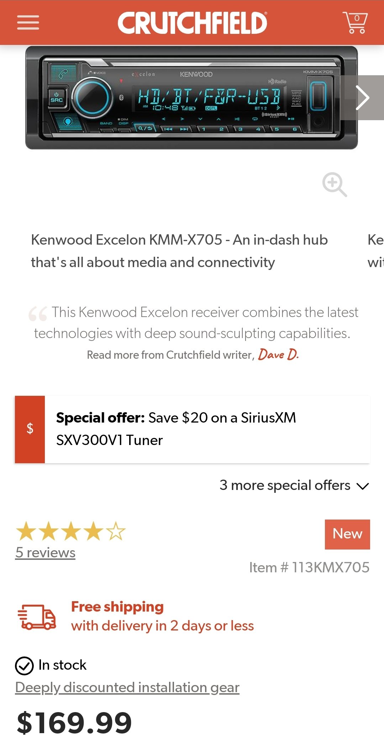This screenshot has height=736, width=384.
Task: Tap the red dollar sign offer icon
Action: (x=30, y=429)
